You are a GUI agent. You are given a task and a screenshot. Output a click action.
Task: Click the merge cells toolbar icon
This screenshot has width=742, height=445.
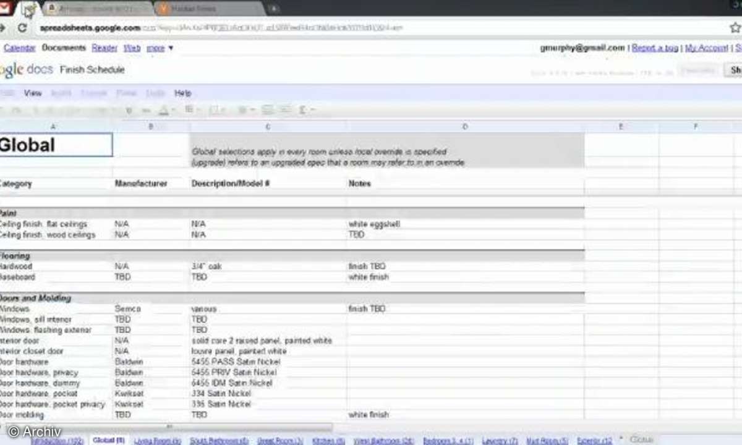coord(268,110)
